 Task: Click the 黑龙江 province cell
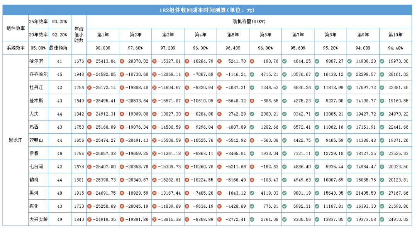coord(15,140)
